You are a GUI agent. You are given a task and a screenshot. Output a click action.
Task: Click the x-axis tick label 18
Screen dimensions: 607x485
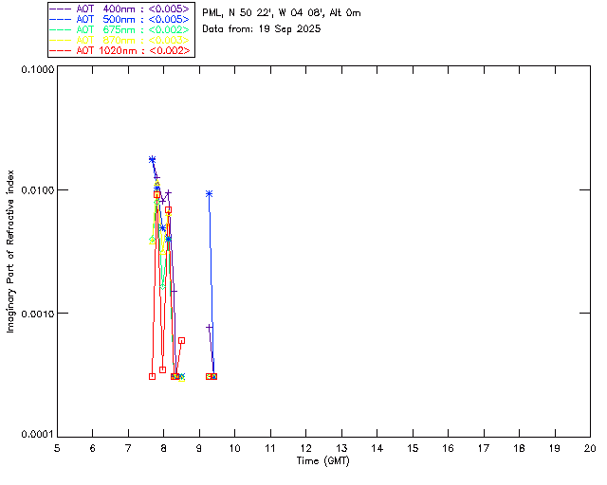[x=520, y=448]
